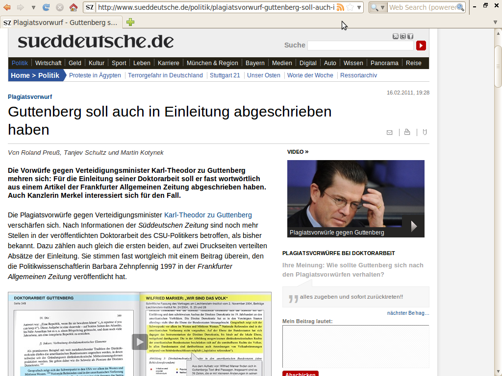Open the search engine selector dropdown
Screen dimensions: 502x376
pos(377,7)
